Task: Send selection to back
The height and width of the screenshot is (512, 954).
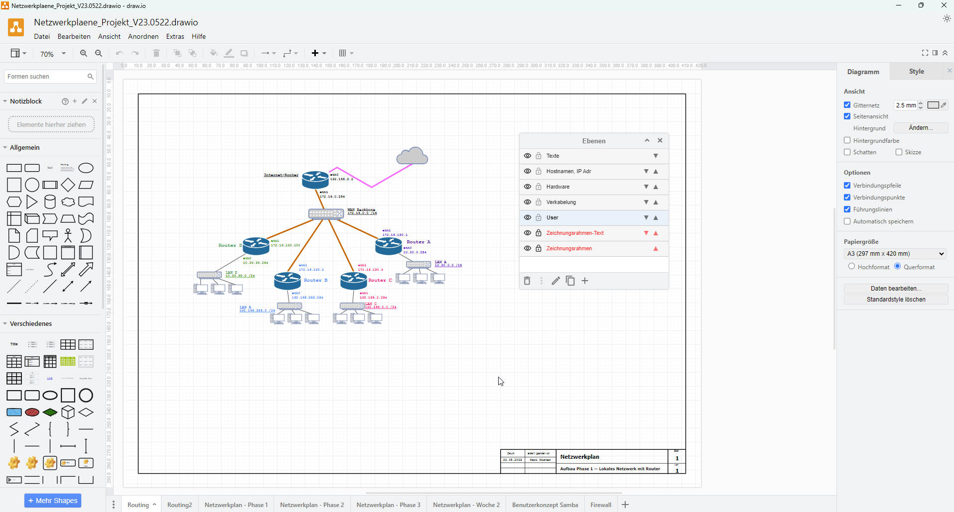Action: 193,53
